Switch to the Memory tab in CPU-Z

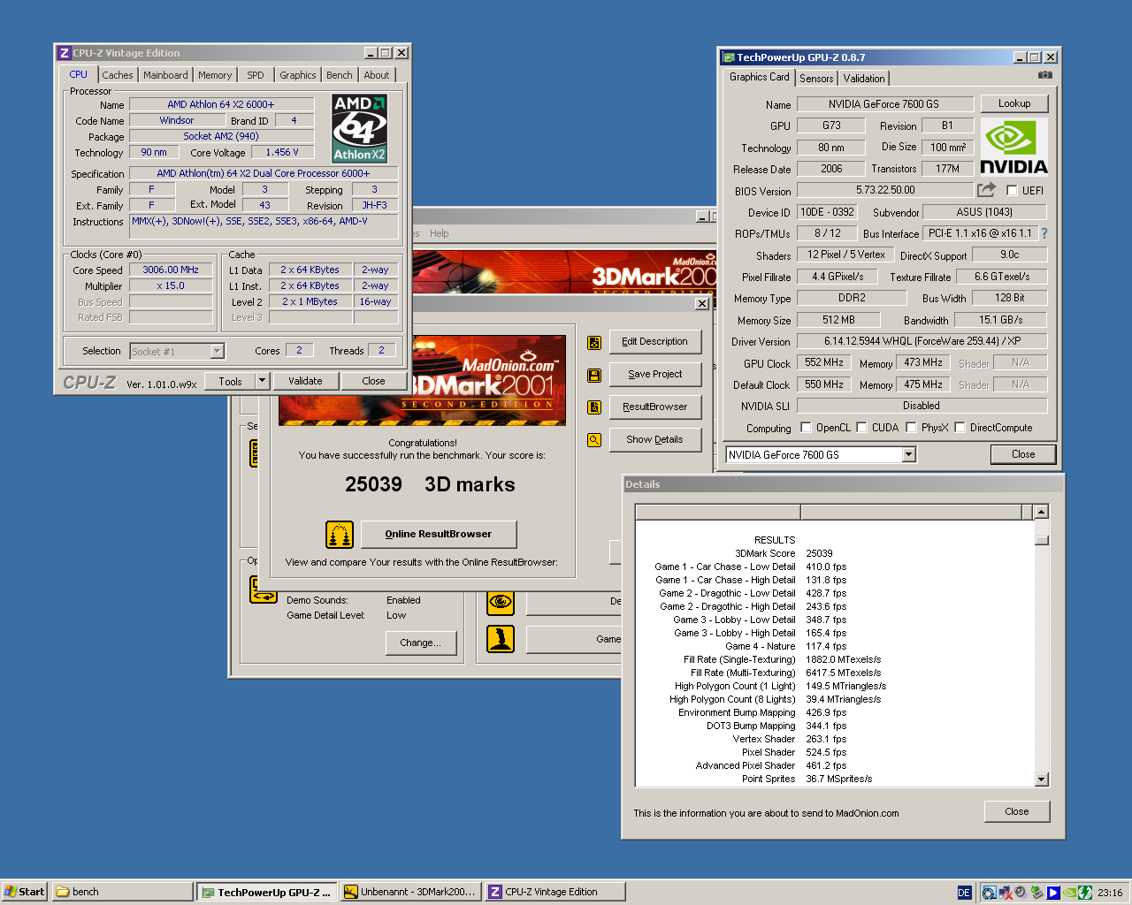215,75
